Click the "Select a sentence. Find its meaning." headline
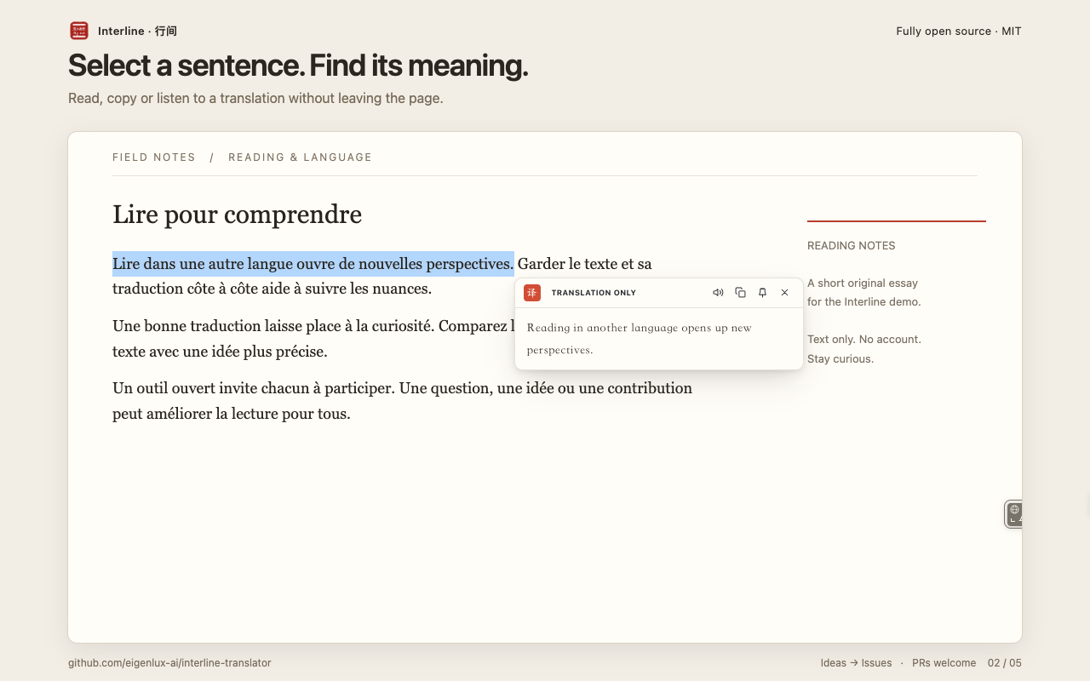Viewport: 1090px width, 681px height. click(x=298, y=66)
